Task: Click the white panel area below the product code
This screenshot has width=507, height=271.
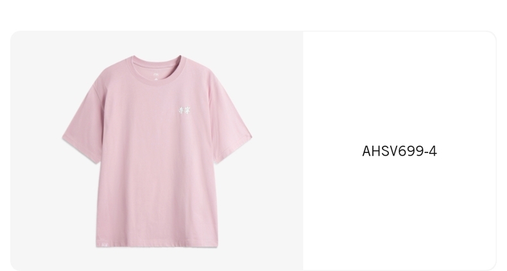Action: tap(399, 213)
